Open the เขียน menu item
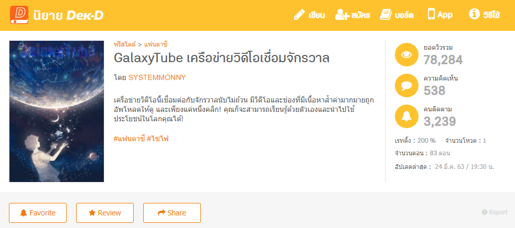515x228 pixels. click(x=316, y=15)
